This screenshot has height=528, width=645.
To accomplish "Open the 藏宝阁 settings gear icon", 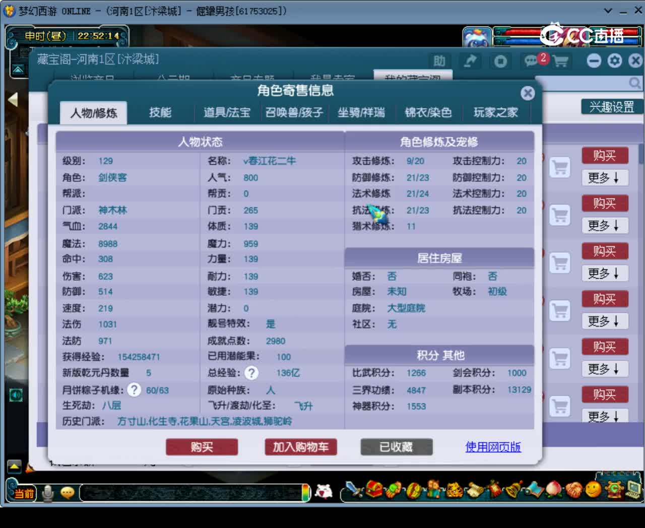I will (615, 61).
